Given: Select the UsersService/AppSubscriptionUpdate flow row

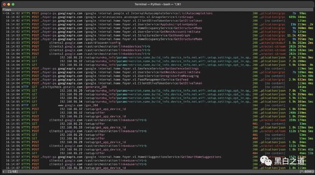Looking at the screenshot, I should click(157, 25).
